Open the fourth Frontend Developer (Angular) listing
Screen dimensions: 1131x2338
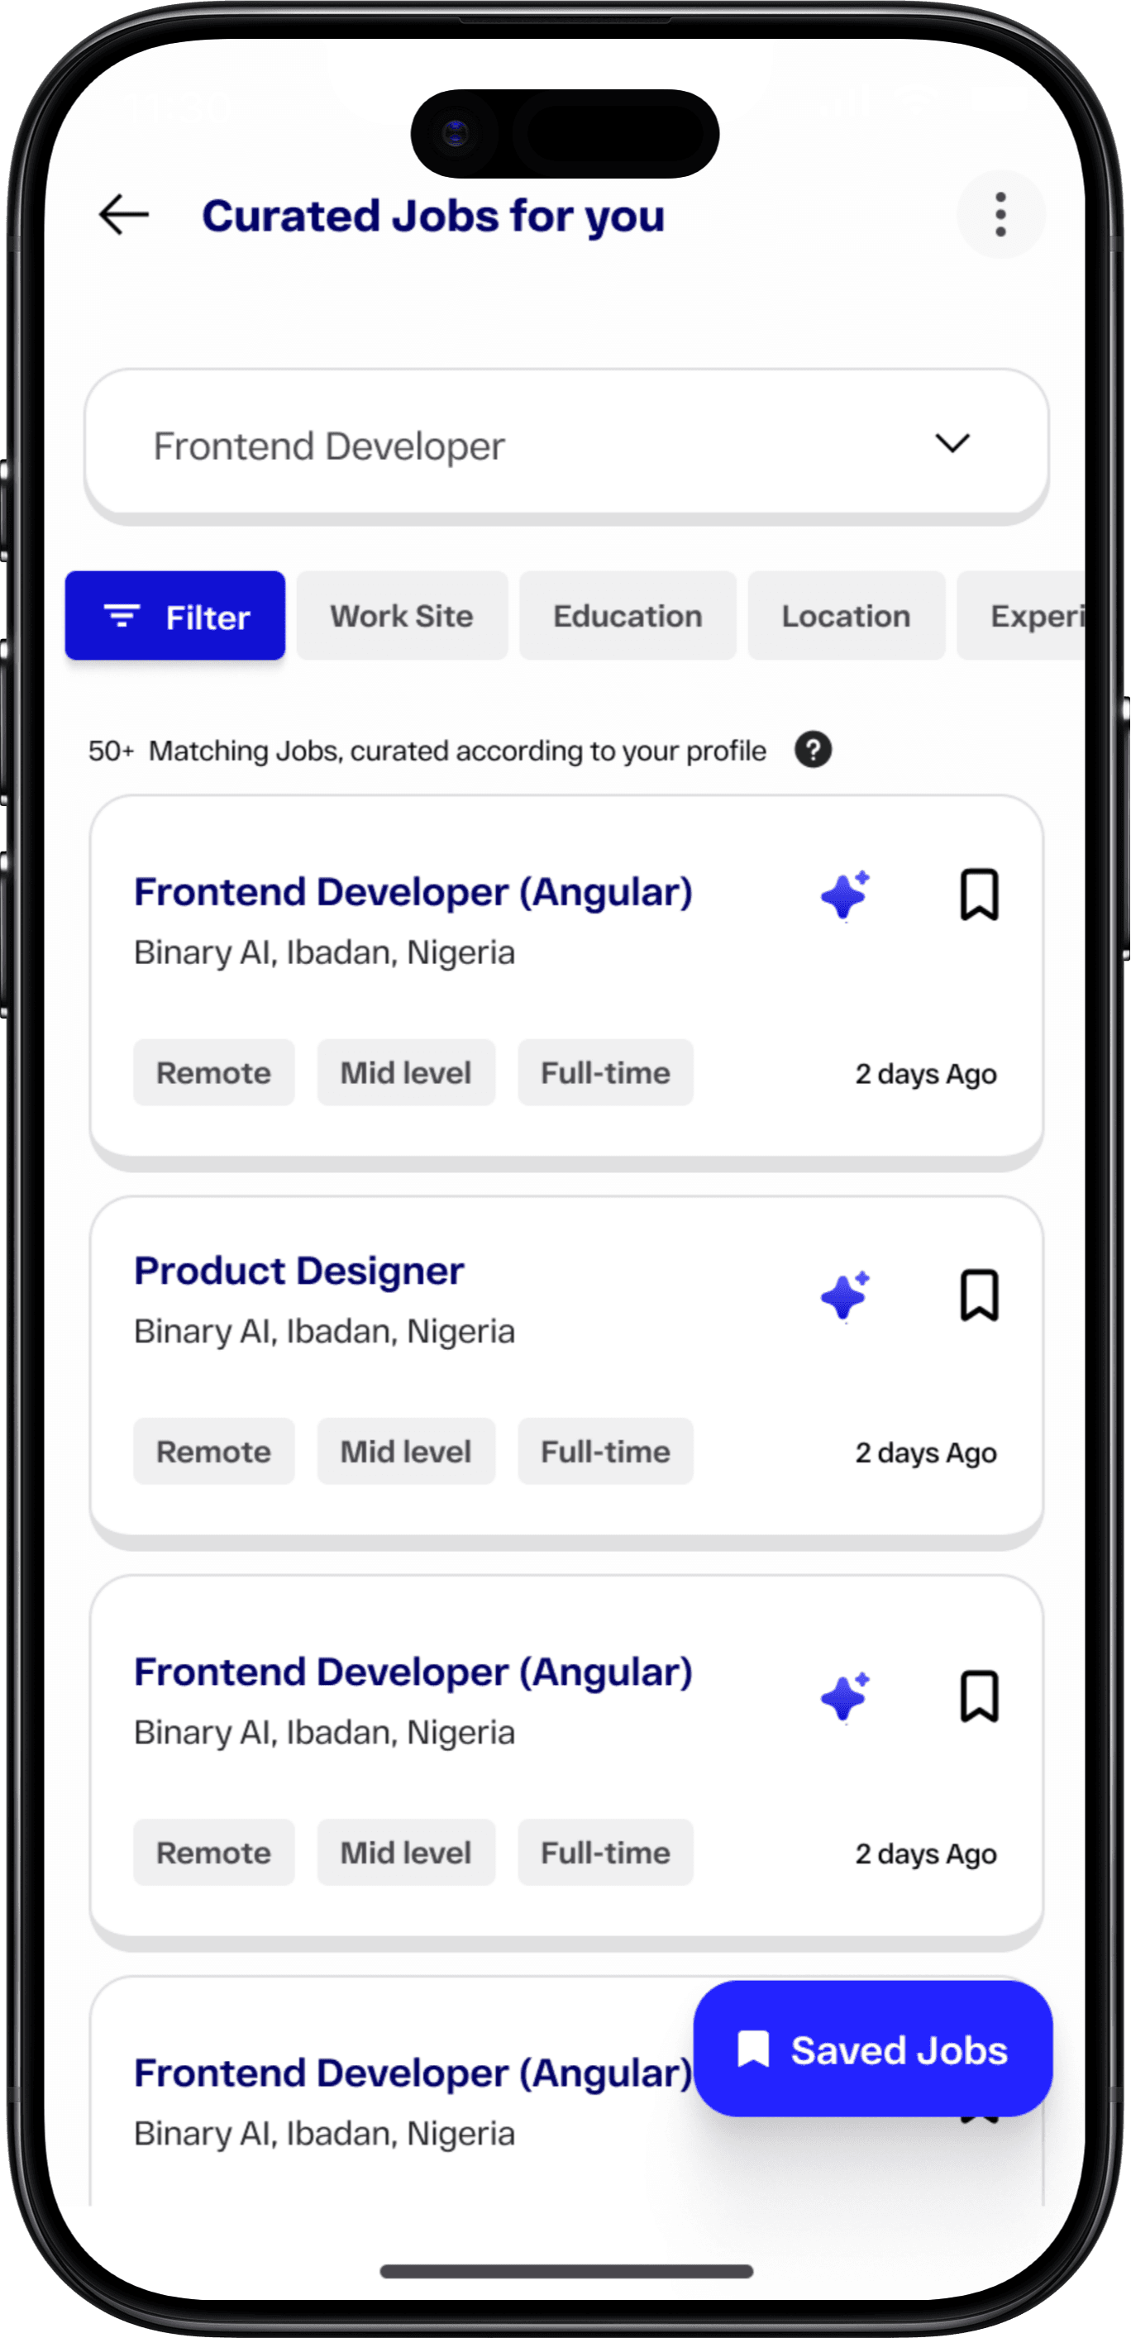pyautogui.click(x=413, y=2074)
